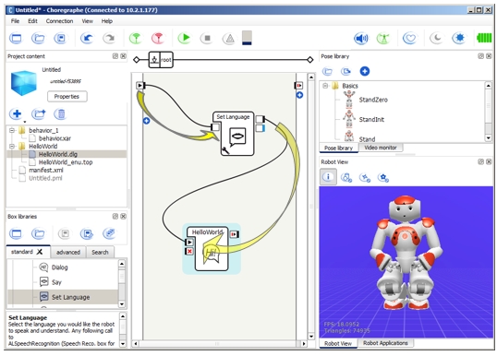Switch to the Search tab in Box libraries
497x356 pixels.
(x=100, y=252)
